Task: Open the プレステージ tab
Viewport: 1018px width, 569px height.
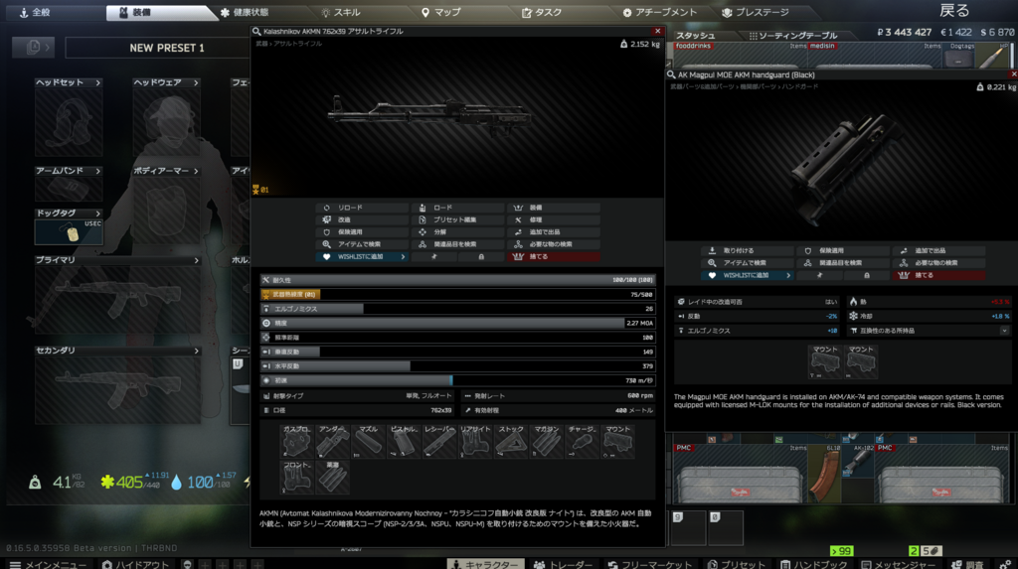Action: tap(756, 12)
